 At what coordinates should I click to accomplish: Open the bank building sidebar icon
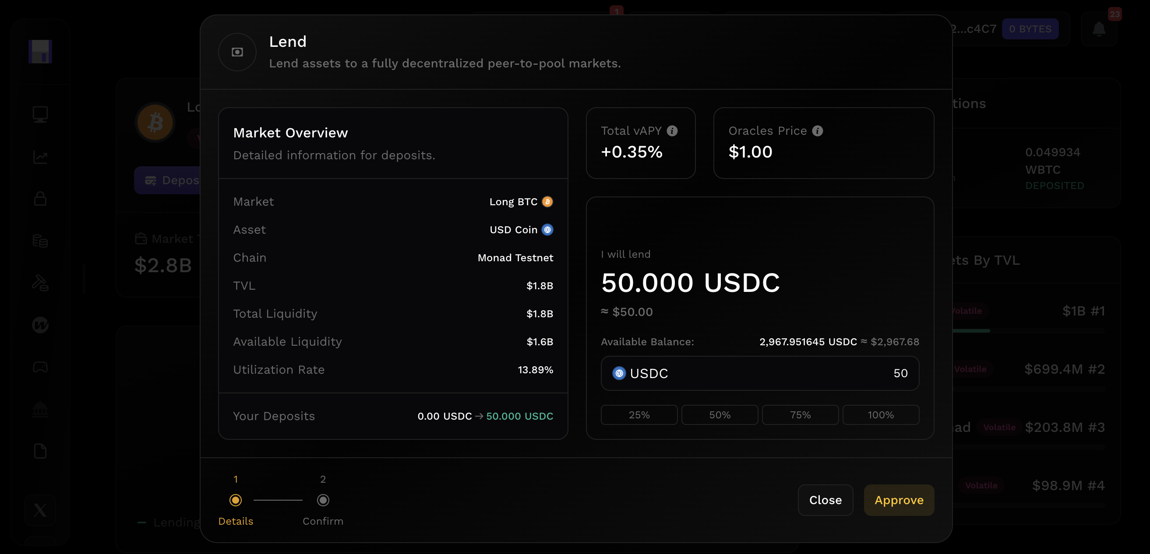40,409
